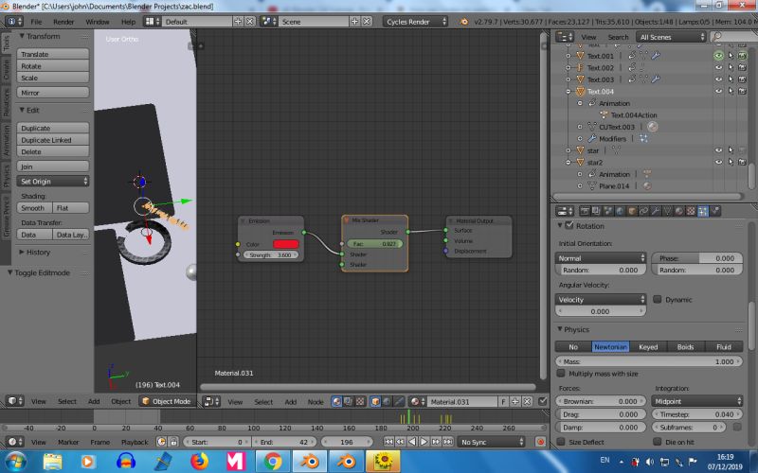The image size is (758, 473).
Task: Open the Normal initial orientation dropdown
Action: [601, 258]
